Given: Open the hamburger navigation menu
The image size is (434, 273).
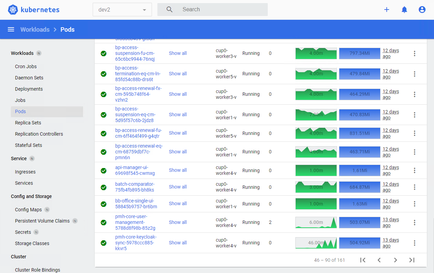Looking at the screenshot, I should pos(11,29).
